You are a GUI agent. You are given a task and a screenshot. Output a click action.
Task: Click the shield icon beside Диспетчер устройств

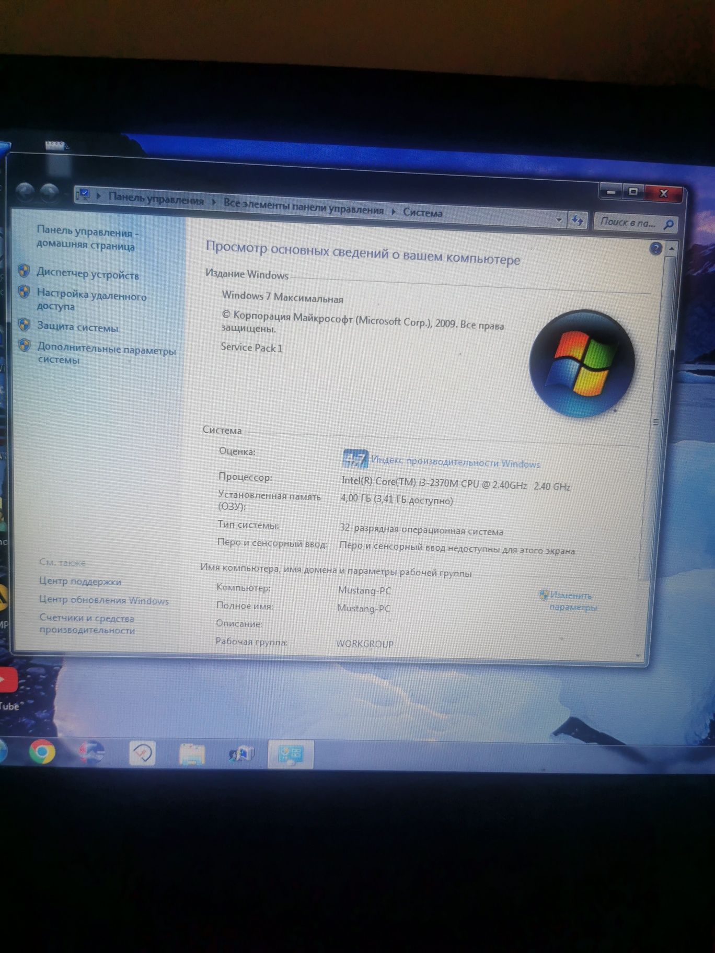(24, 271)
